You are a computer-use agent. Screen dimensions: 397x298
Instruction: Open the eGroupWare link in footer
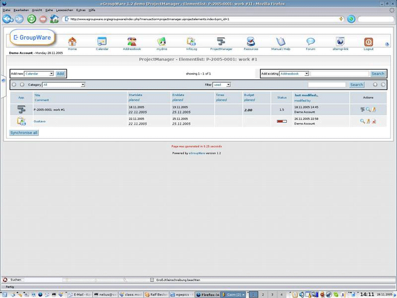pos(197,153)
